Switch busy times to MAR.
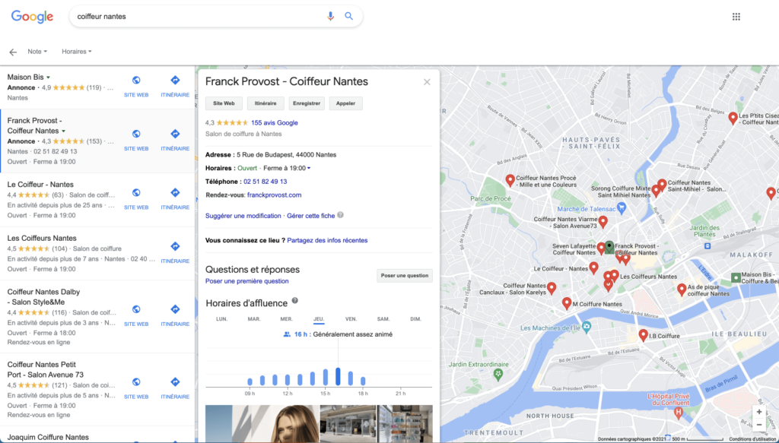779x443 pixels. (254, 319)
